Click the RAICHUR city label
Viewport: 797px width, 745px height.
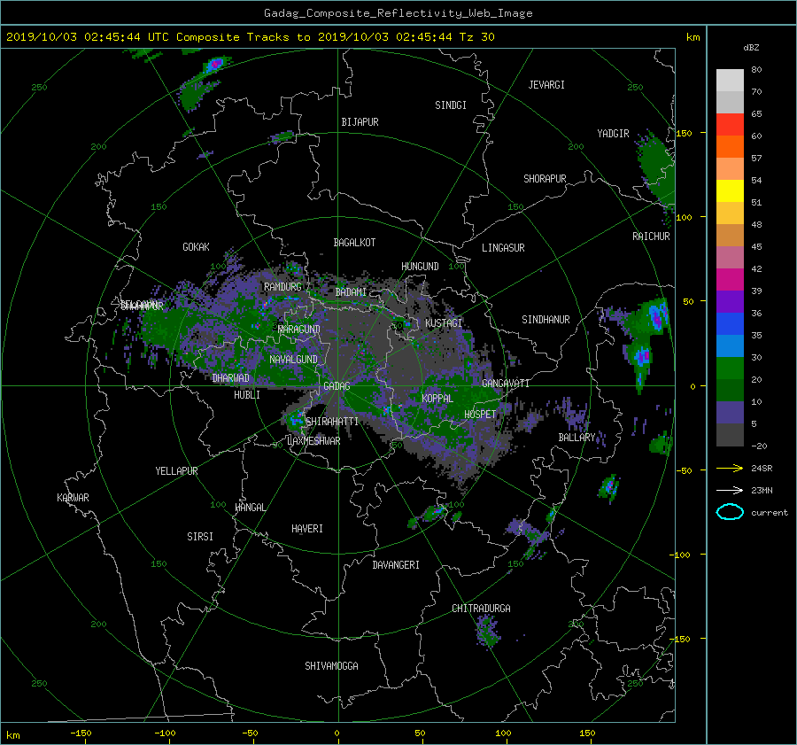pyautogui.click(x=651, y=237)
